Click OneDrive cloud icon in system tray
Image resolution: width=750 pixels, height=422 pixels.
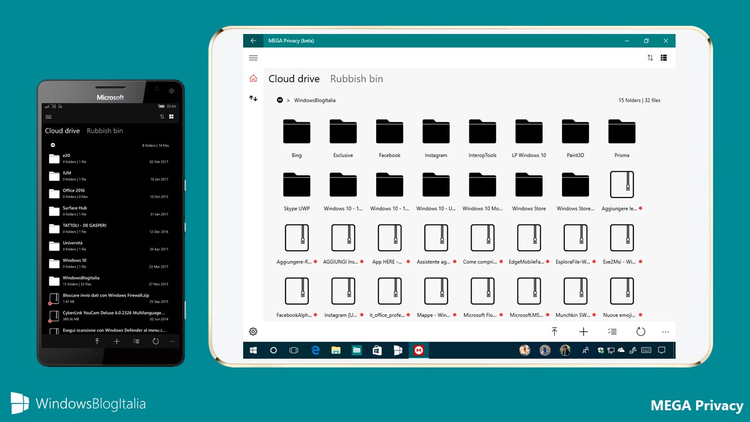[x=621, y=350]
